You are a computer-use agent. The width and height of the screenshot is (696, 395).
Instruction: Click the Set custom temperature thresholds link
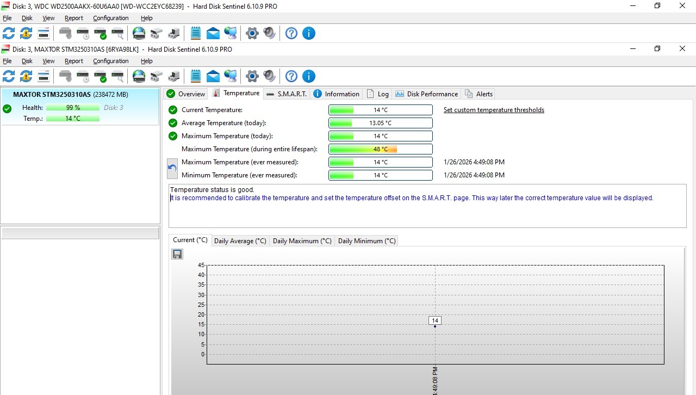pyautogui.click(x=494, y=110)
